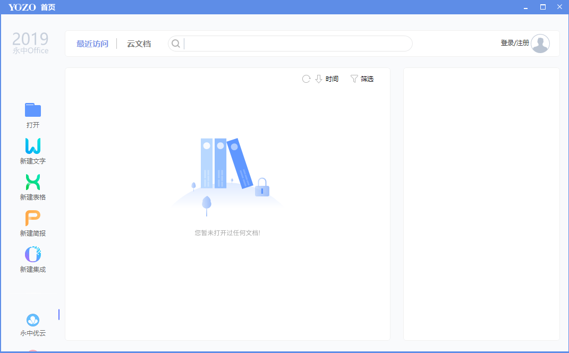Viewport: 569px width, 353px height.
Task: Refresh the recent documents list
Action: tap(306, 79)
